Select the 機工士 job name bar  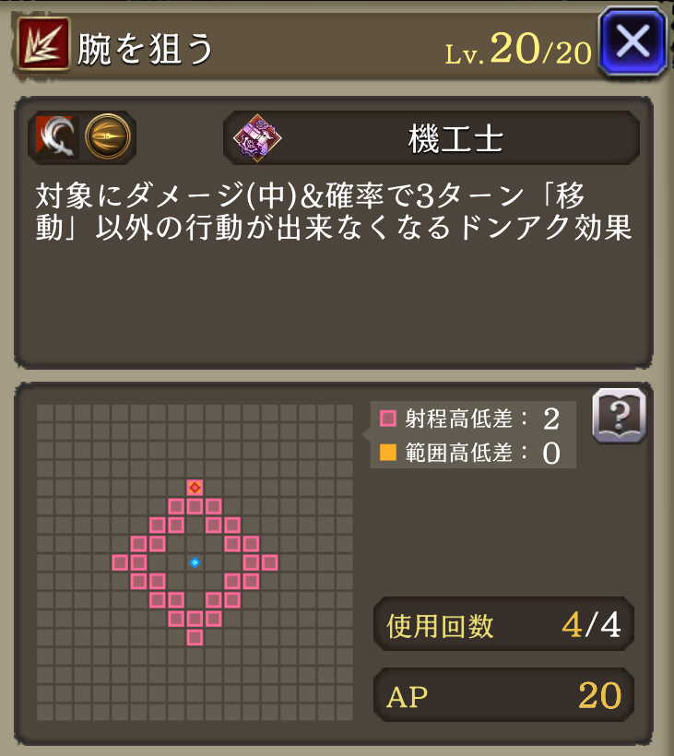pyautogui.click(x=432, y=138)
